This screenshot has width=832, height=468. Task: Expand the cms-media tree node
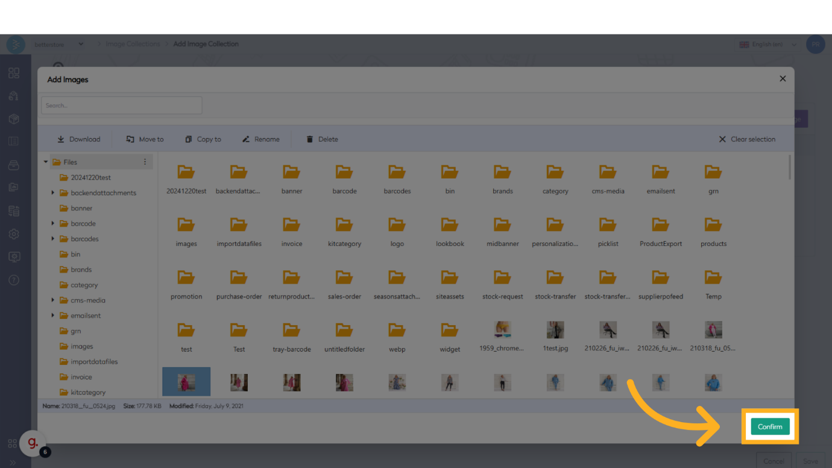click(x=53, y=300)
